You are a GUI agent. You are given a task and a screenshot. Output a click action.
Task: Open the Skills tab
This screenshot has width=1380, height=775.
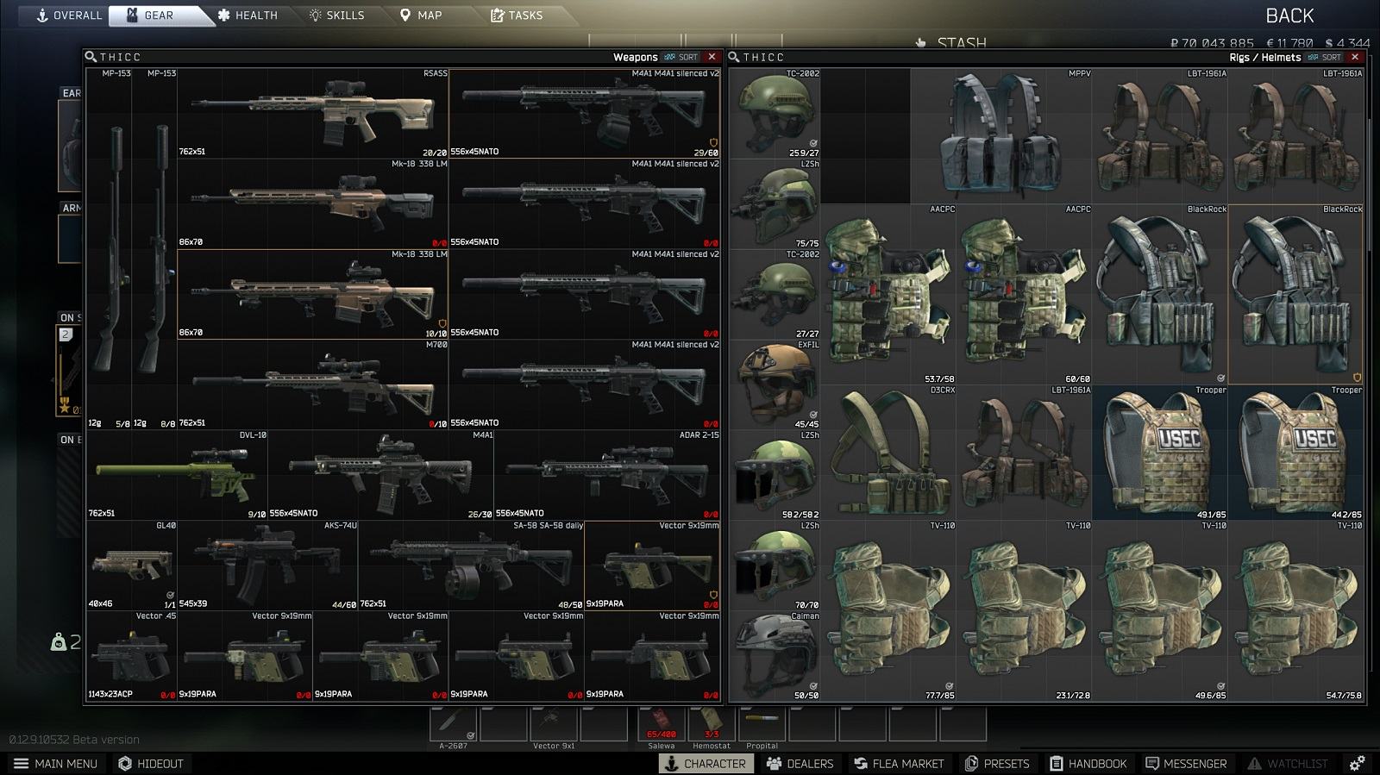click(336, 16)
